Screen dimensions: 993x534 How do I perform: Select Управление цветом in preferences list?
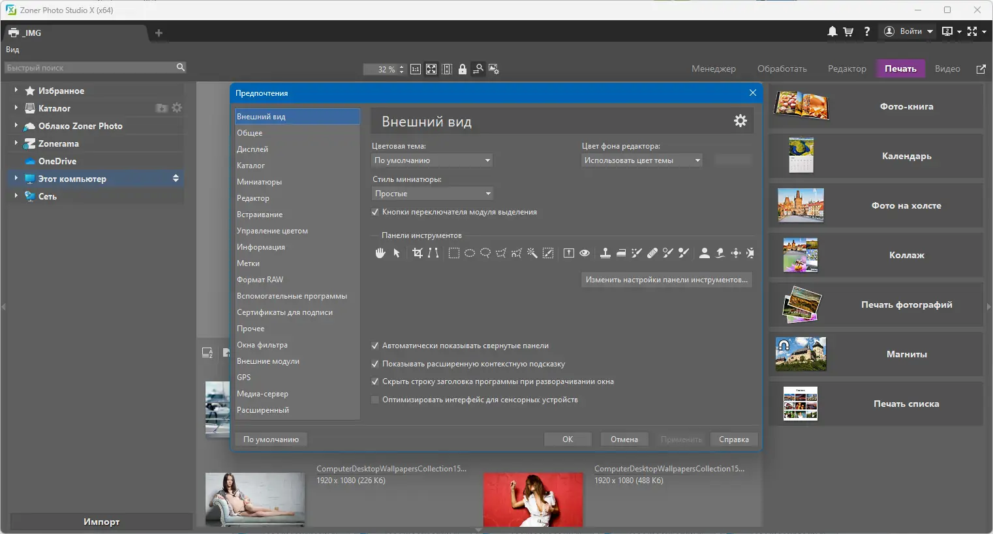click(272, 231)
